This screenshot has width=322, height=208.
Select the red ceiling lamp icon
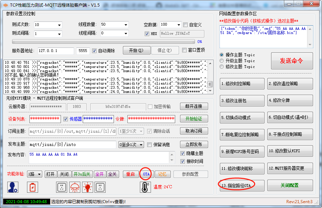pyautogui.click(x=74, y=187)
